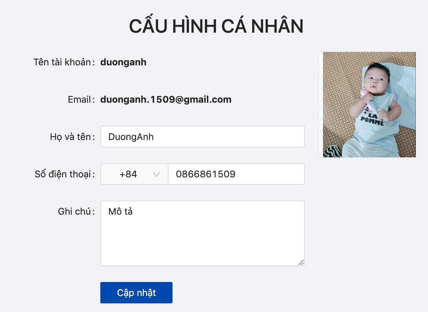Image resolution: width=428 pixels, height=312 pixels.
Task: Click the Họ và tên label
Action: tap(71, 137)
